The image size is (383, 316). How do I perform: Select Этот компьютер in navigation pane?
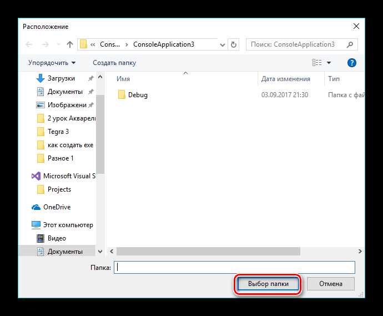tap(68, 225)
